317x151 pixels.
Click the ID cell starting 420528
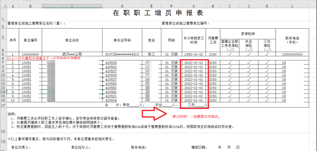tap(122, 62)
